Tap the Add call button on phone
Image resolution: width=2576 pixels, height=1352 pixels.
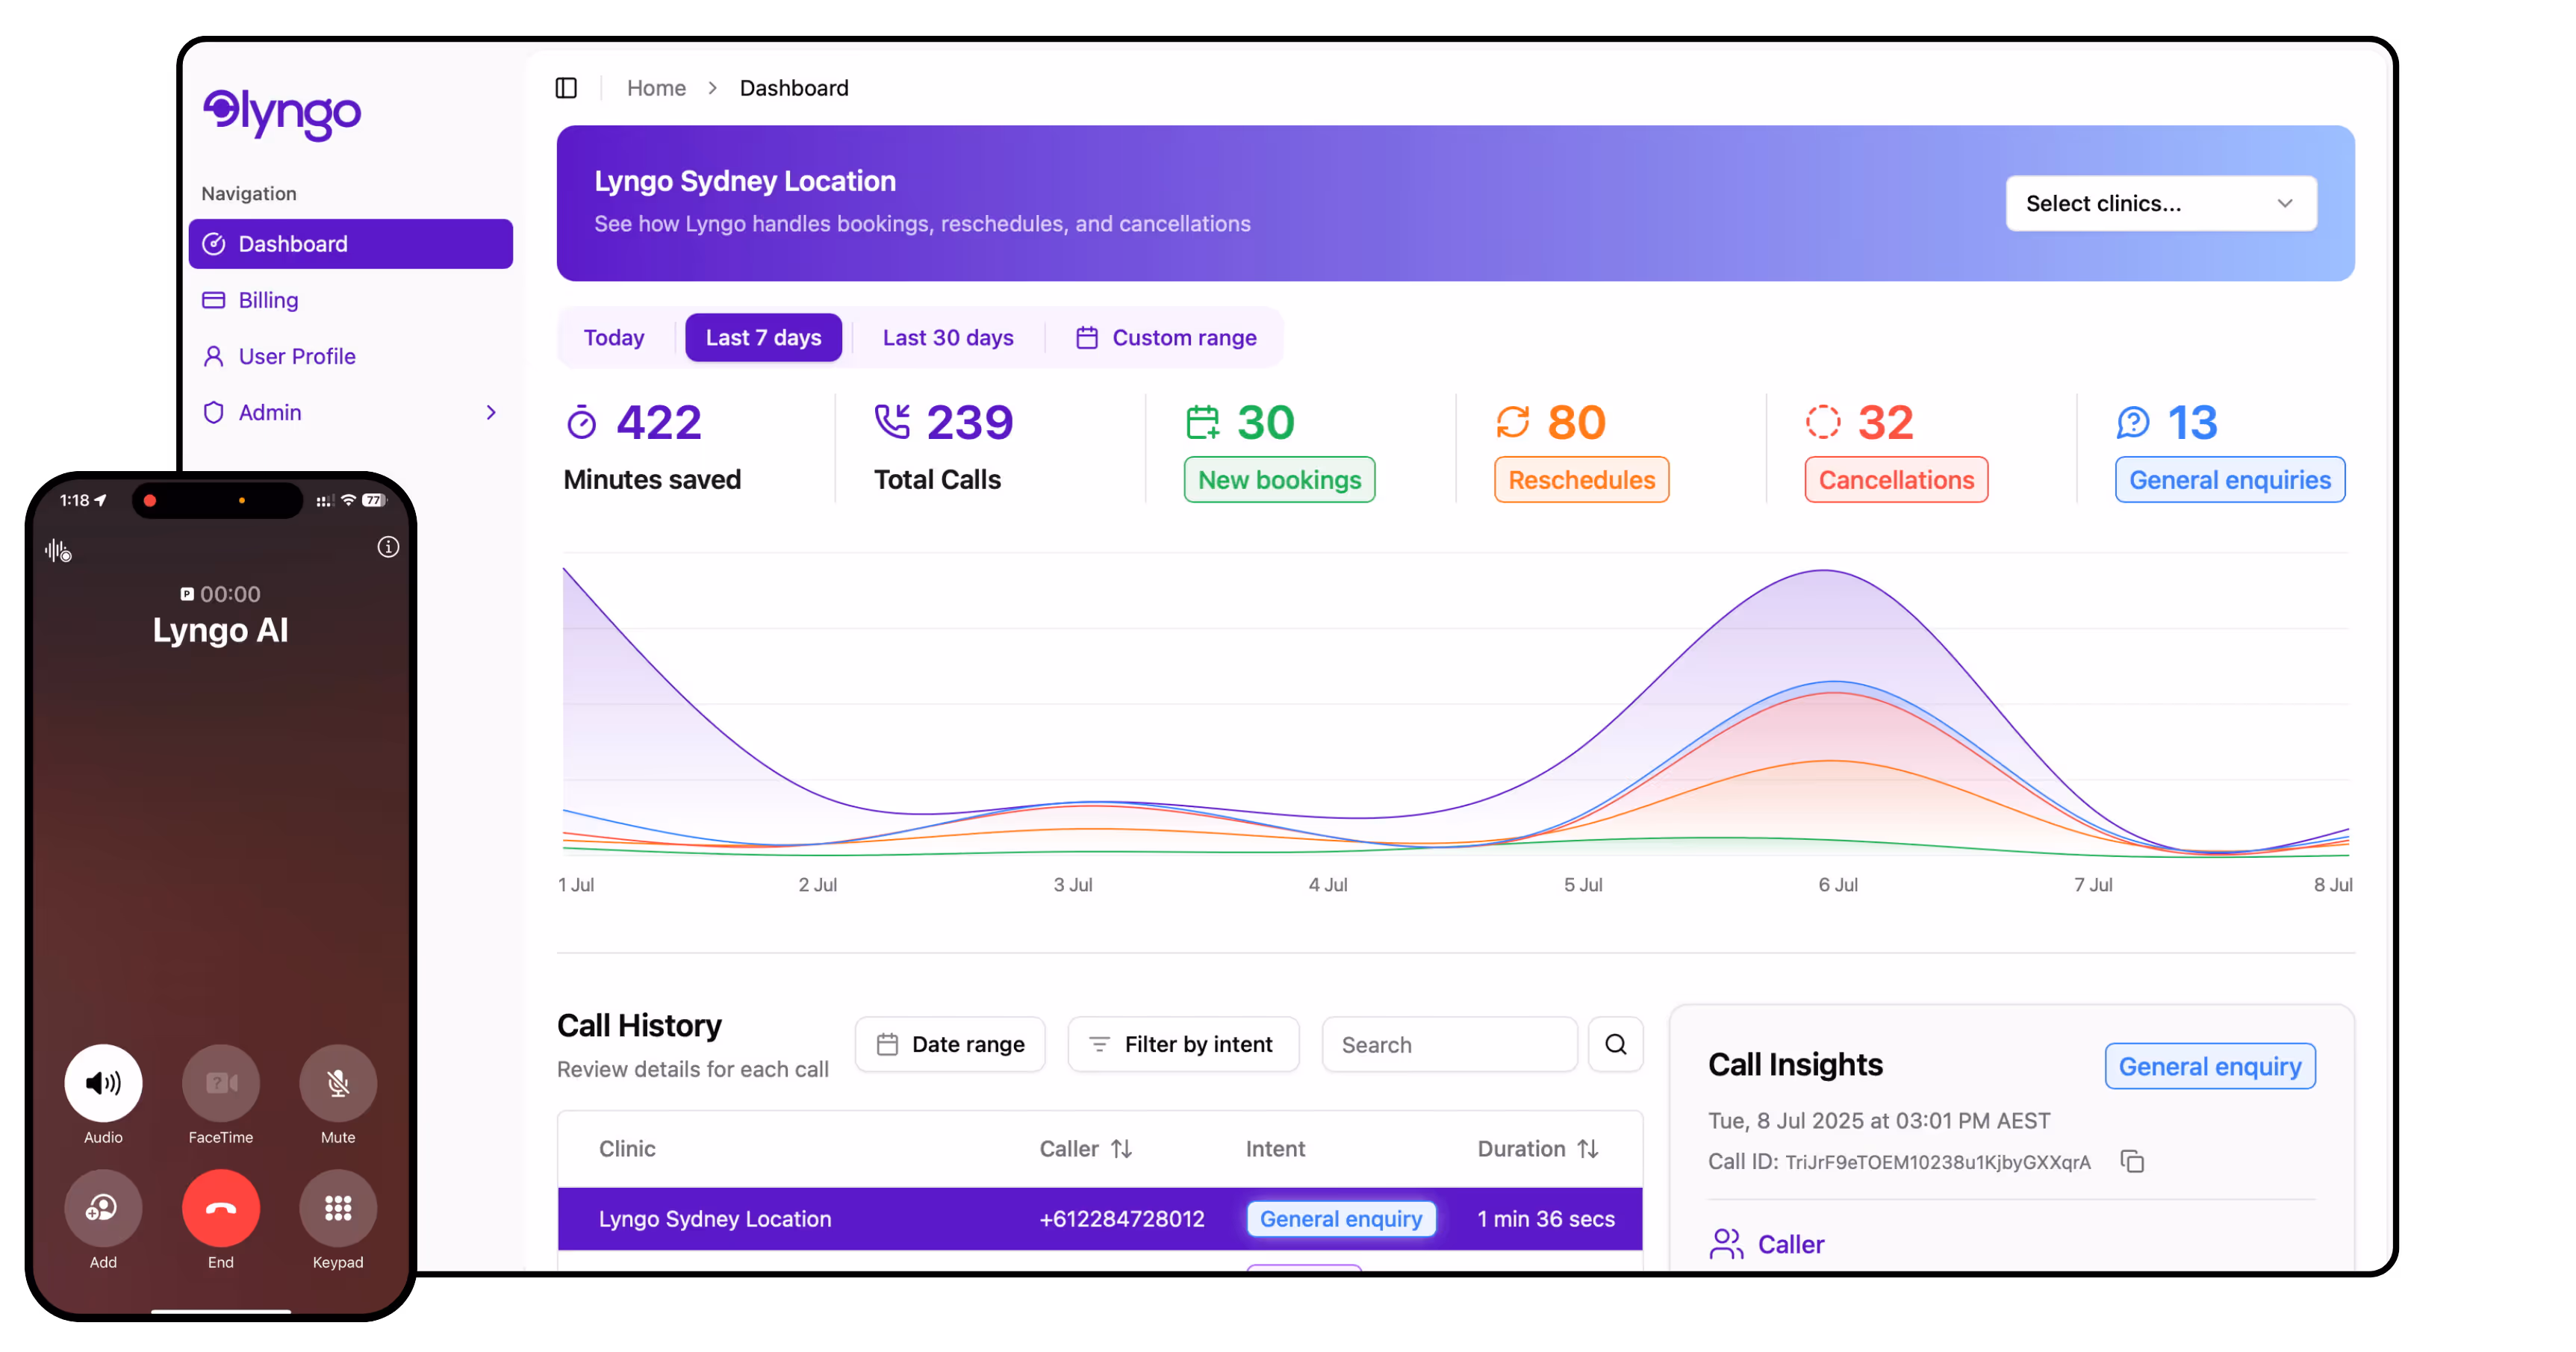103,1208
